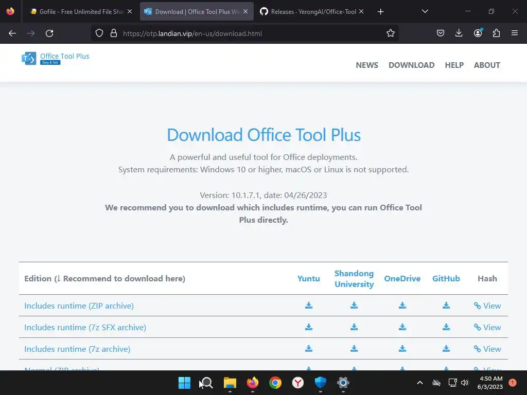
Task: Download 7z SFX archive from OneDrive
Action: click(x=402, y=327)
